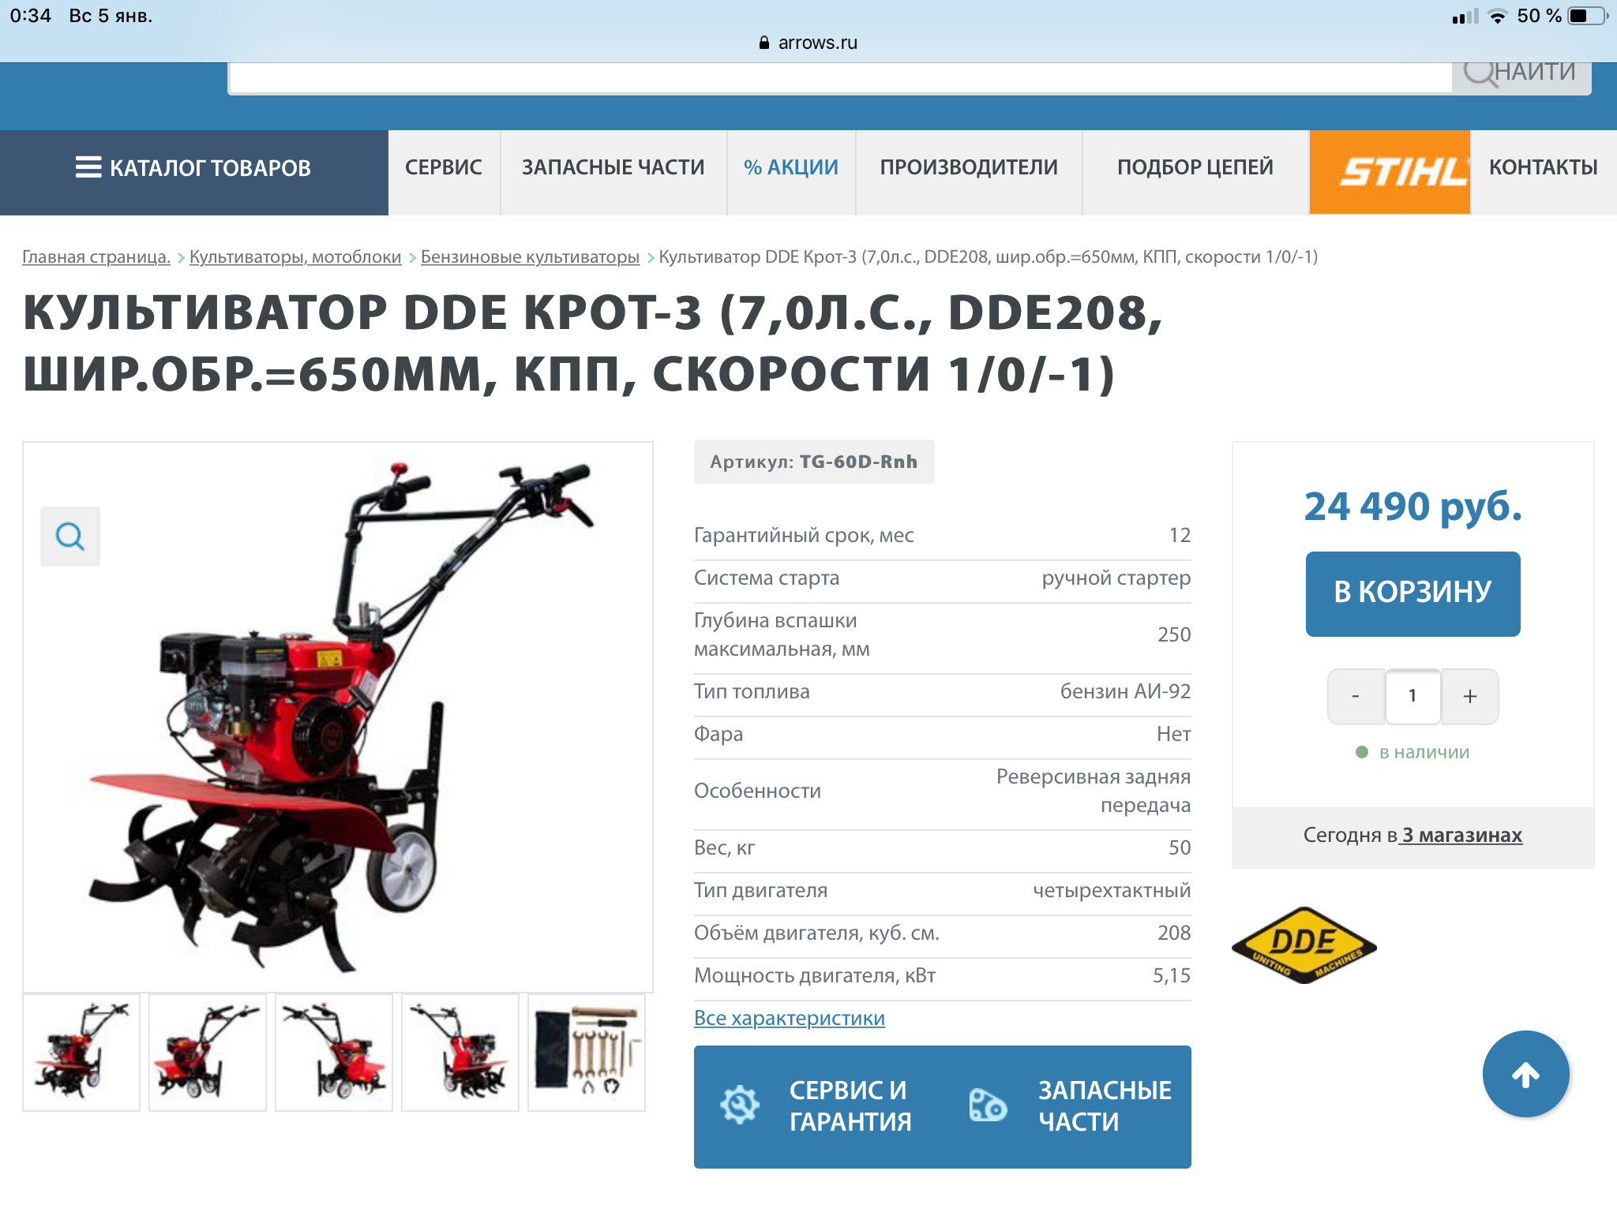This screenshot has height=1212, width=1617.
Task: Click the DDE brand logo
Action: (1304, 945)
